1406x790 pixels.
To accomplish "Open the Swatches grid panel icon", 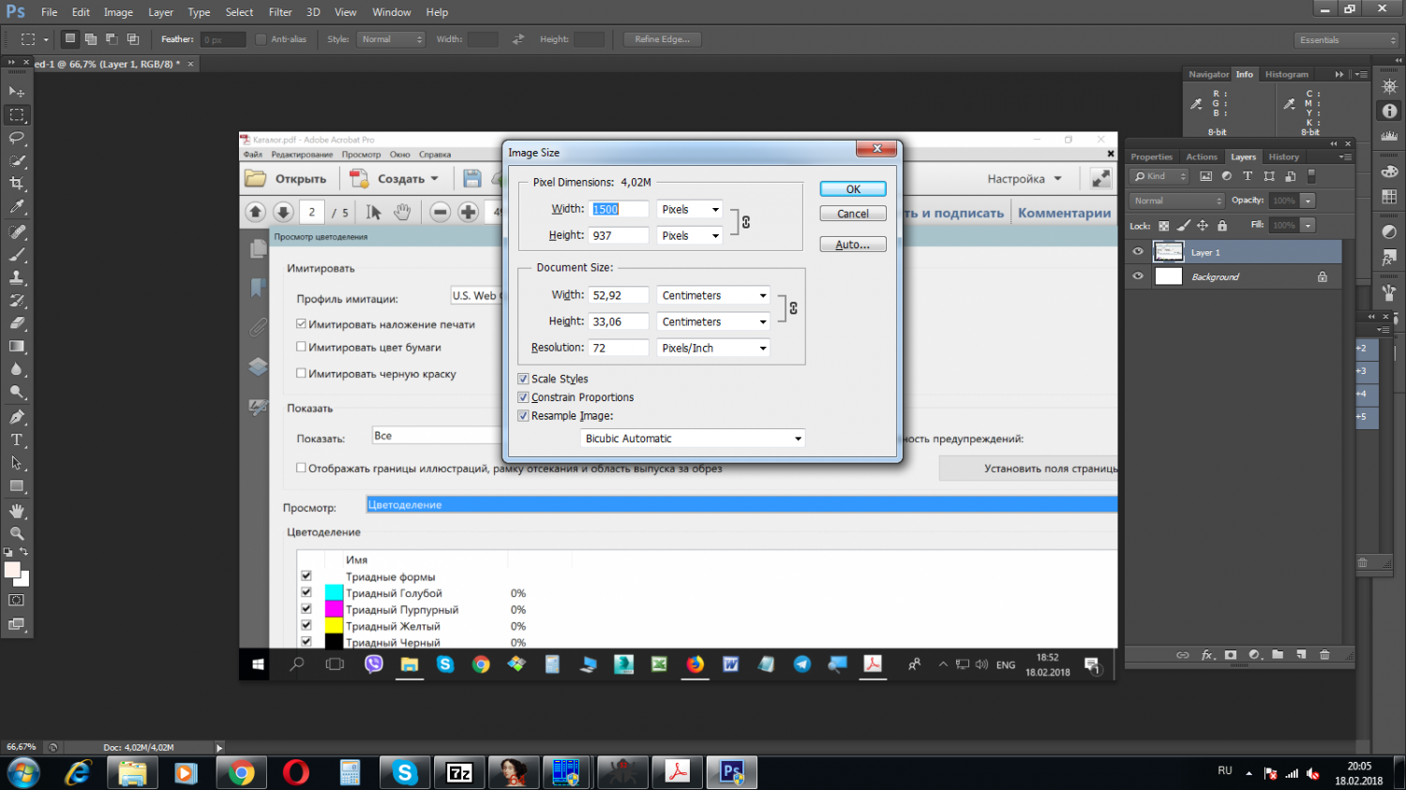I will click(1389, 198).
